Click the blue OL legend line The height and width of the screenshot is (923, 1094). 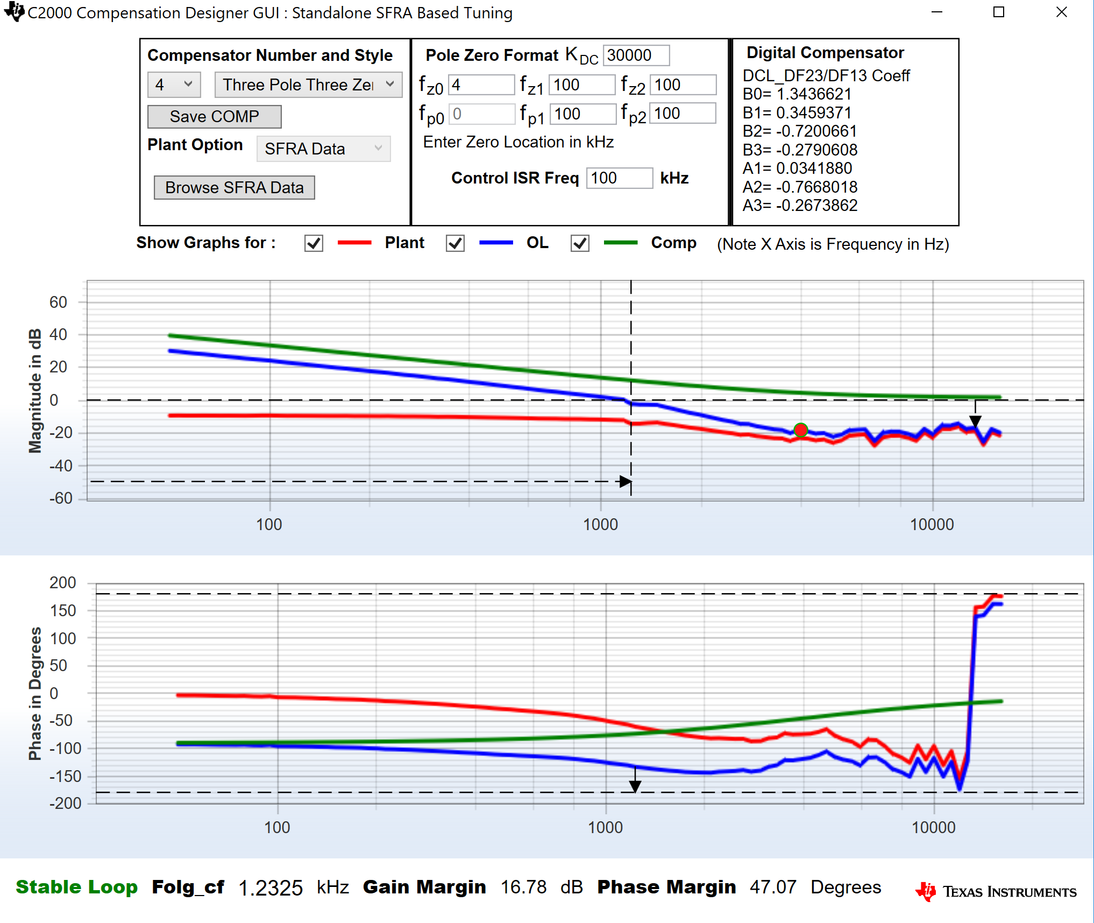(496, 243)
